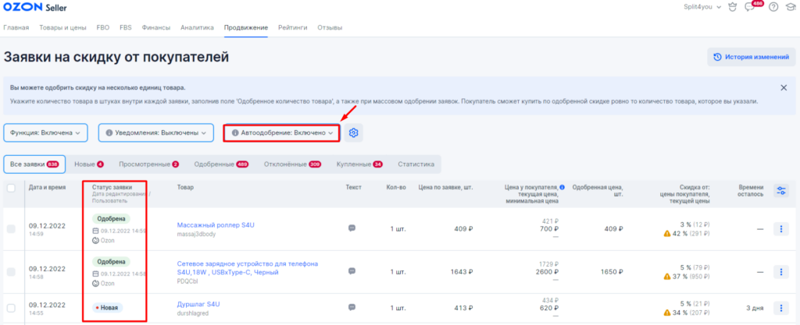This screenshot has height=325, width=800.
Task: Open the FBS menu item
Action: click(126, 27)
